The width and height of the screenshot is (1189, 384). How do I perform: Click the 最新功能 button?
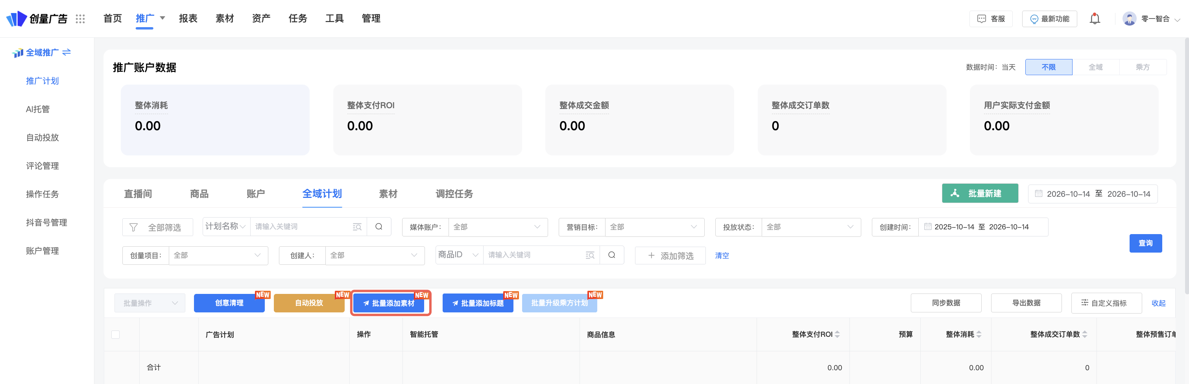1049,18
